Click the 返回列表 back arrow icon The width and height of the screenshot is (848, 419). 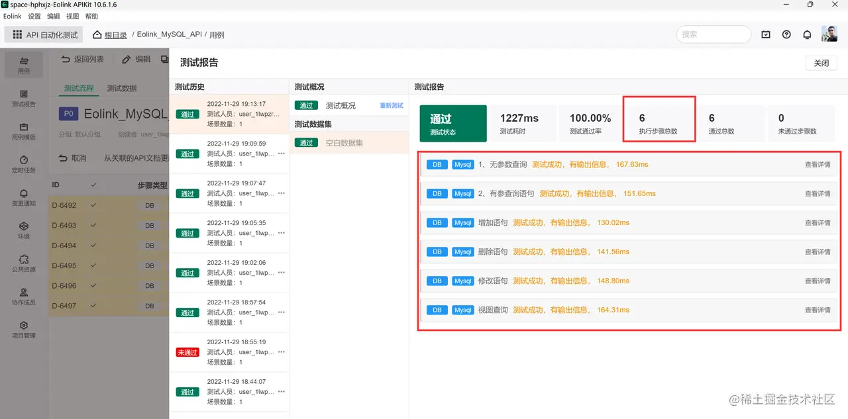(x=66, y=59)
